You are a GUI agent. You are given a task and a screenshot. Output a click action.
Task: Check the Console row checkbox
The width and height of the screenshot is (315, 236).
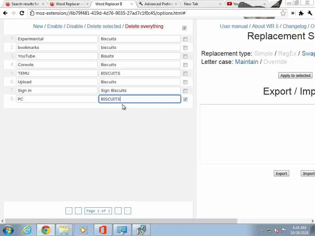(185, 65)
